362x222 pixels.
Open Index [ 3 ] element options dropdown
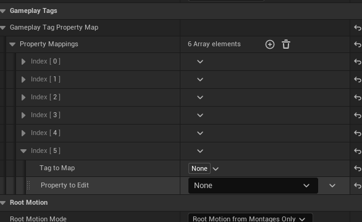[200, 115]
